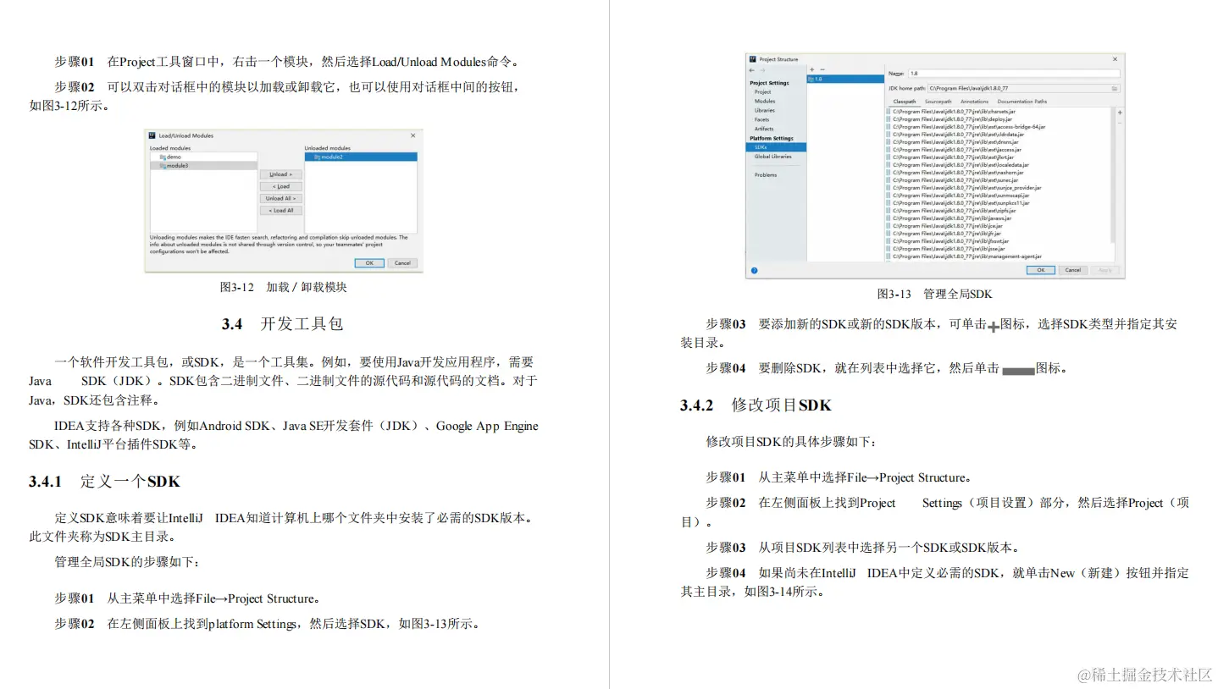
Task: Click the Unload > button
Action: click(281, 174)
